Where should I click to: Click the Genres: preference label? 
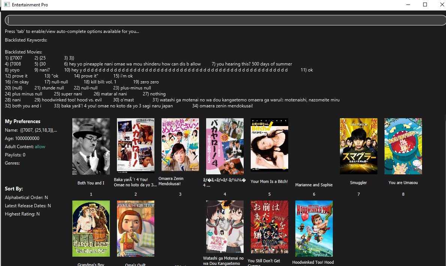pos(12,163)
